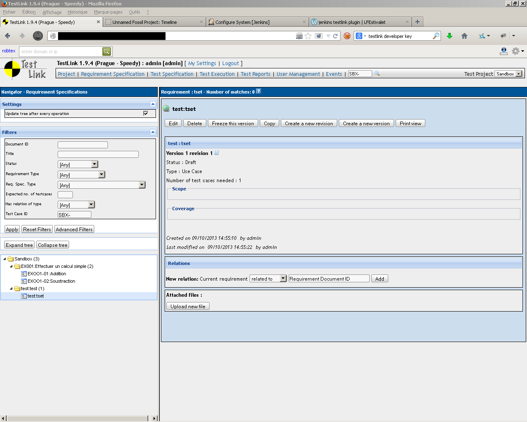Click the padlock identity icon

point(38,36)
